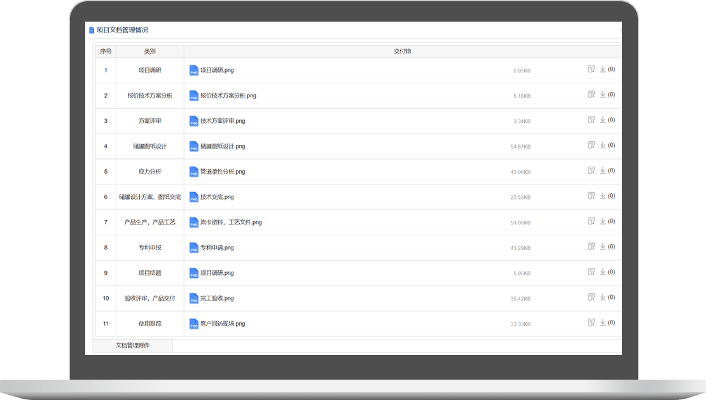Click preview icon for 技术方案评审.png
This screenshot has width=706, height=400.
(x=591, y=120)
